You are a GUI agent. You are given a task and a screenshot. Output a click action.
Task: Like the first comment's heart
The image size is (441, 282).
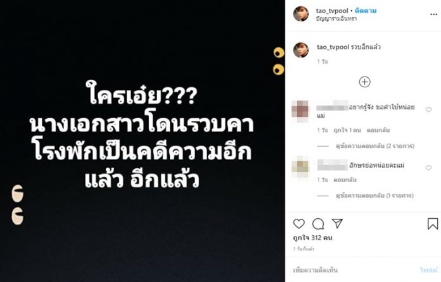[x=428, y=110]
